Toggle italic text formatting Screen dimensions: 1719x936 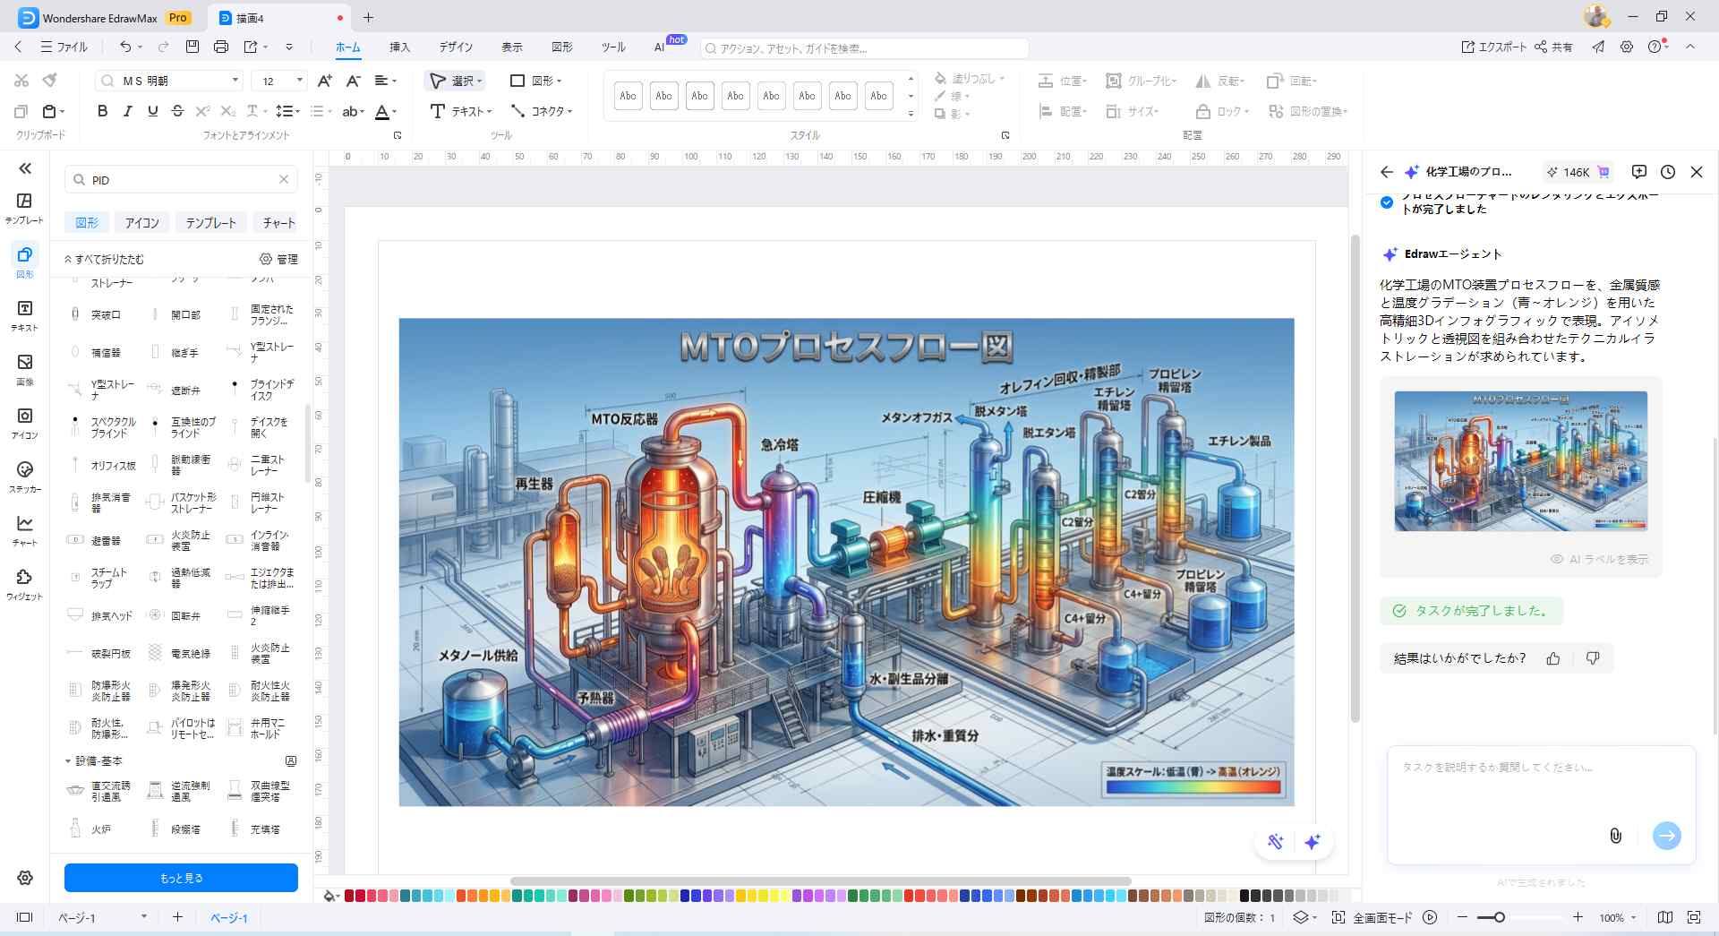pyautogui.click(x=127, y=111)
